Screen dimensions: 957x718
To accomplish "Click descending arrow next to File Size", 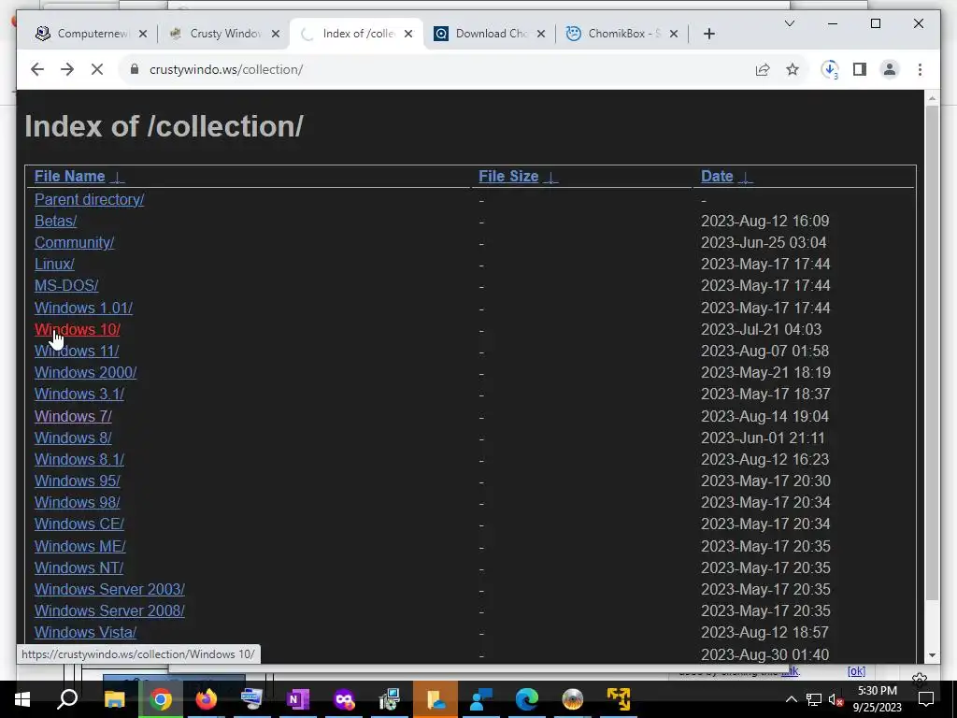I will [x=550, y=177].
